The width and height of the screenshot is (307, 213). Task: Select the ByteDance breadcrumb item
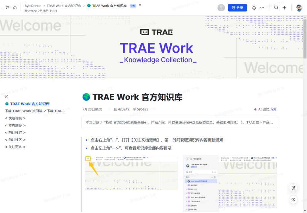click(x=32, y=6)
